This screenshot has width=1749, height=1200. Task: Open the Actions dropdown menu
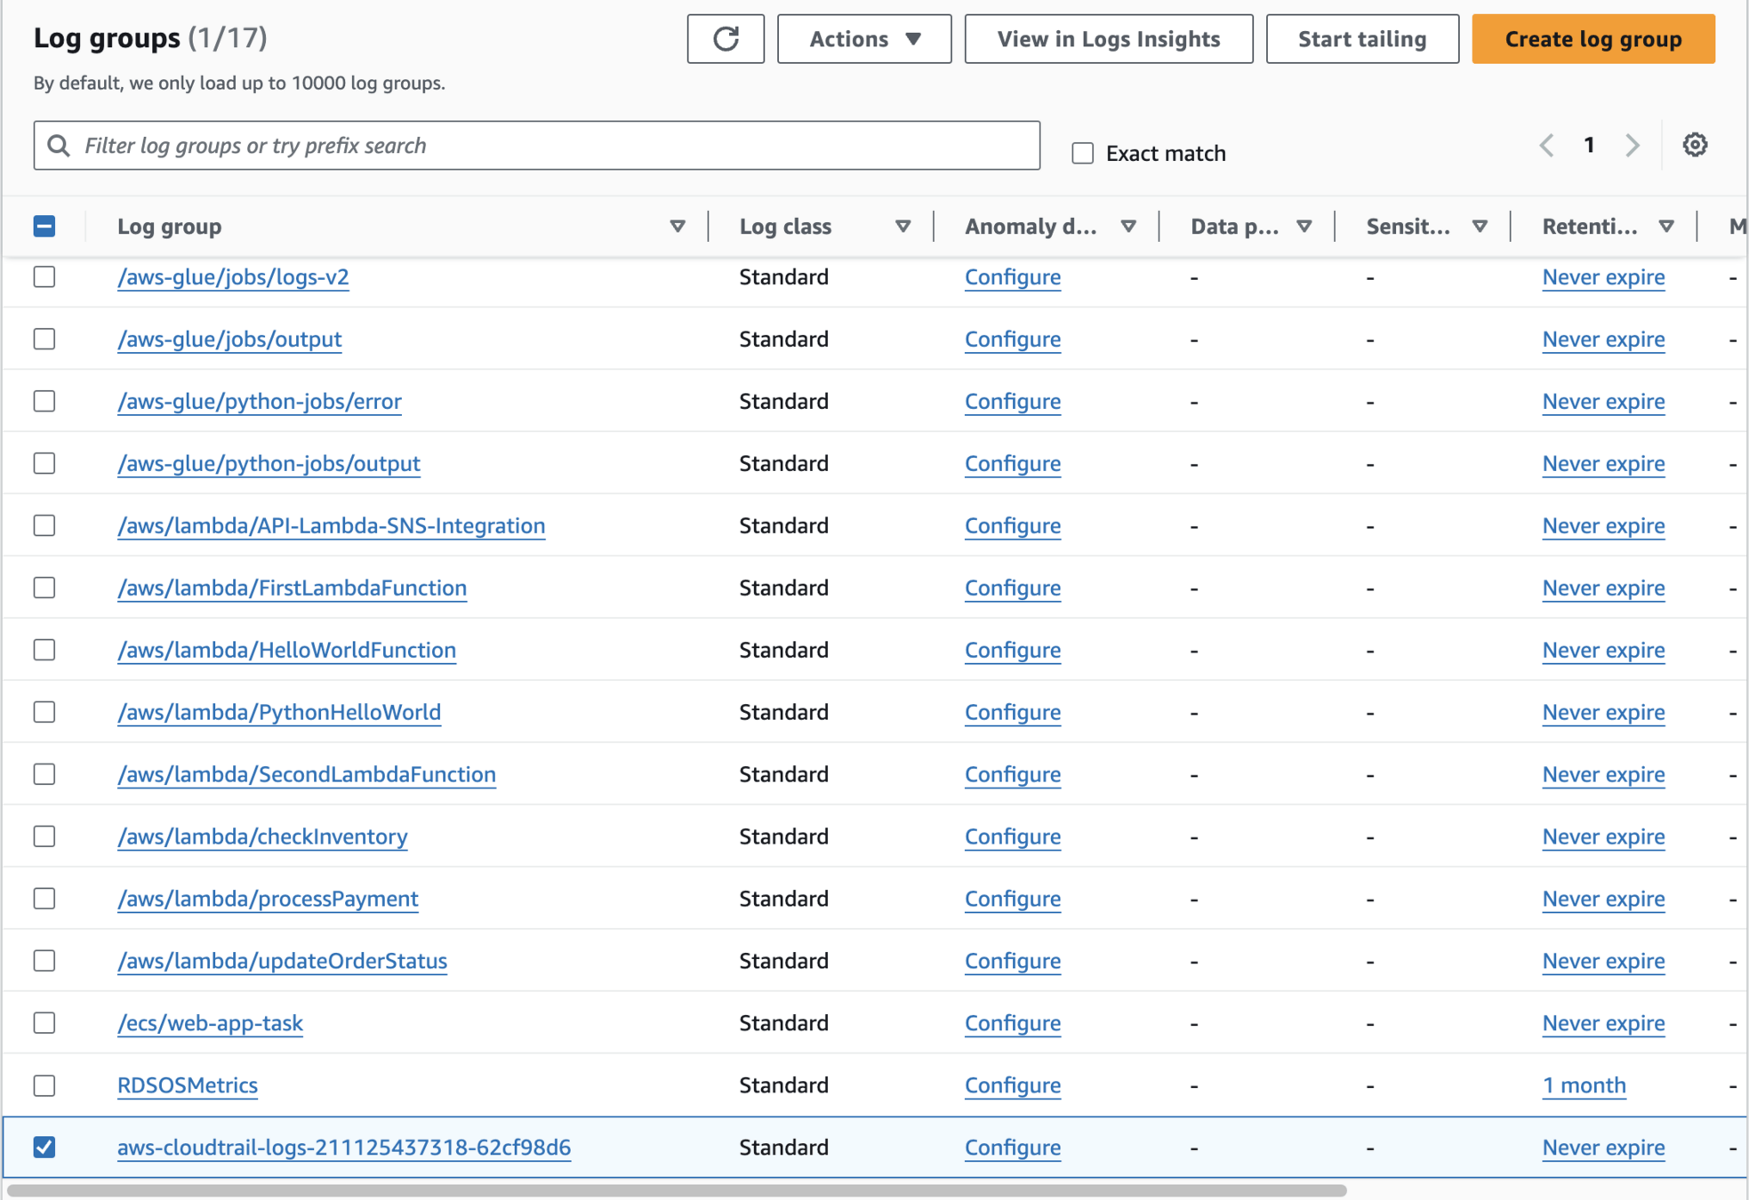(x=863, y=39)
